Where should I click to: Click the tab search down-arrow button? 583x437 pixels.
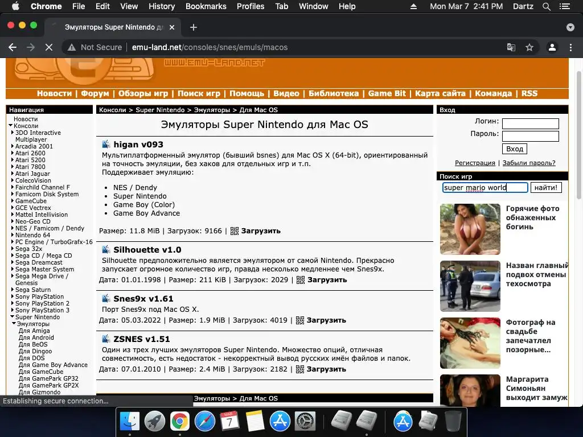570,27
